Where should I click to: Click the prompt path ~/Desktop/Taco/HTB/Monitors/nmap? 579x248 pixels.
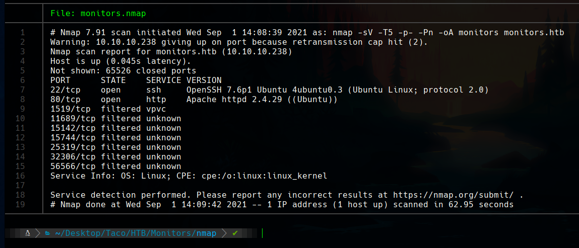click(136, 233)
